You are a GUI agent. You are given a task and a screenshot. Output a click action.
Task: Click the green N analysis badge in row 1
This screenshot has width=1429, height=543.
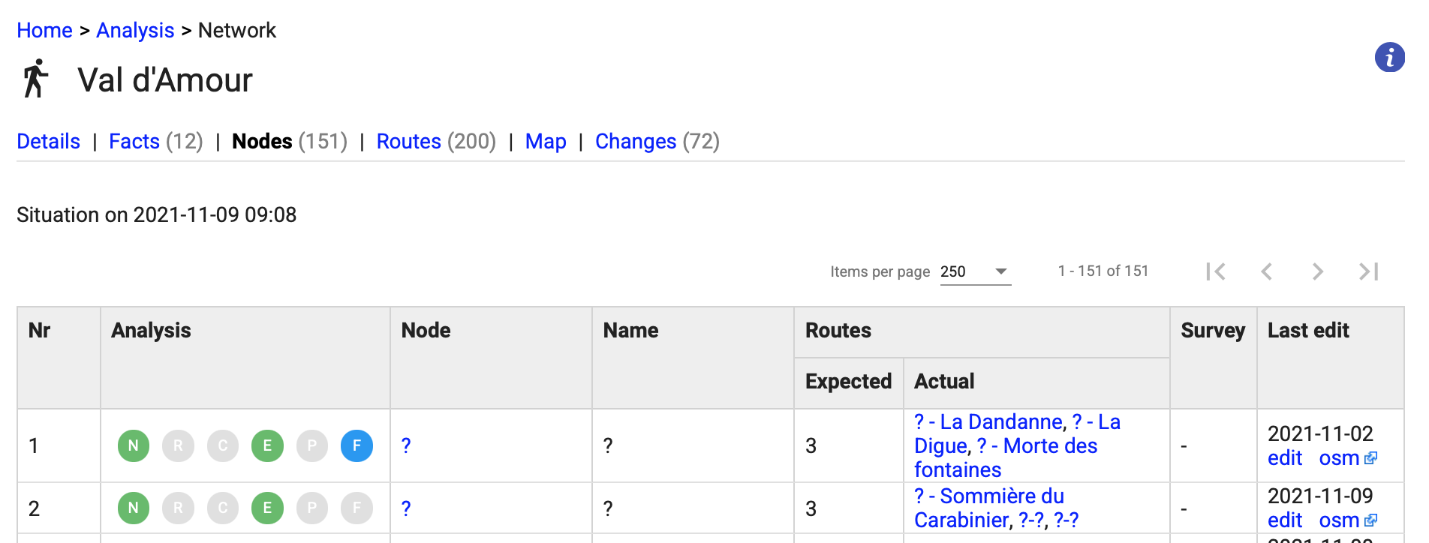pyautogui.click(x=134, y=445)
